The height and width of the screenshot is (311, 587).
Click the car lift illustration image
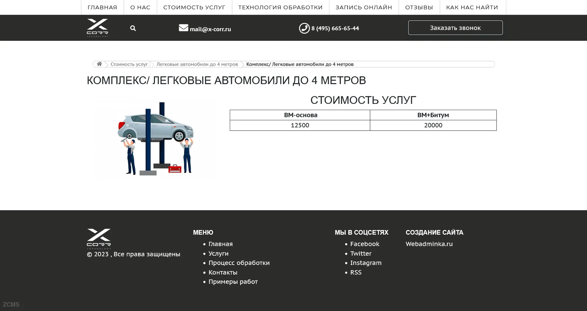(155, 138)
